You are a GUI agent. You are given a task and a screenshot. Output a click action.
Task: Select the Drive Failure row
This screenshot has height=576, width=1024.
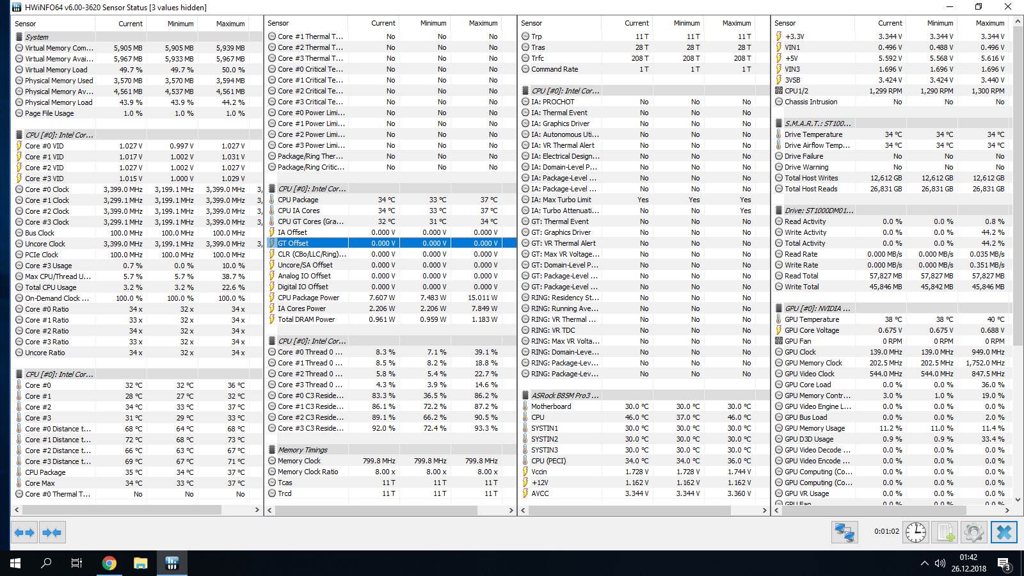(x=893, y=156)
